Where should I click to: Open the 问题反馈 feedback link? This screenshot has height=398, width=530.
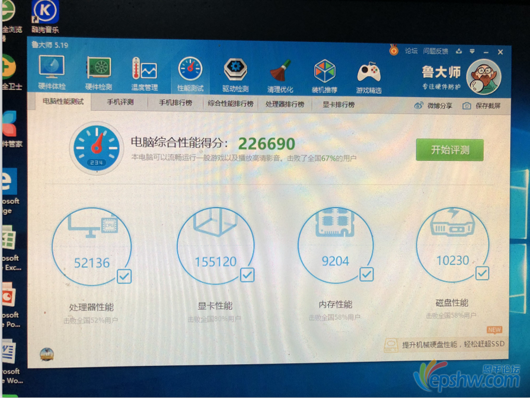tap(435, 51)
